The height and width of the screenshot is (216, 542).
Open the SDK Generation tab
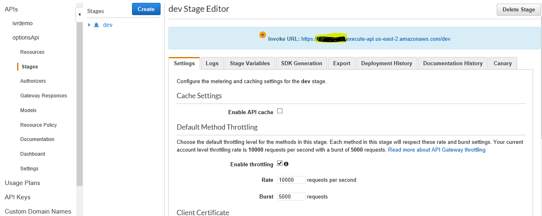coord(301,63)
